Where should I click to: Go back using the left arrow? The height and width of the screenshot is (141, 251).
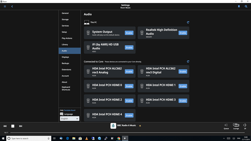(x=12, y=7)
